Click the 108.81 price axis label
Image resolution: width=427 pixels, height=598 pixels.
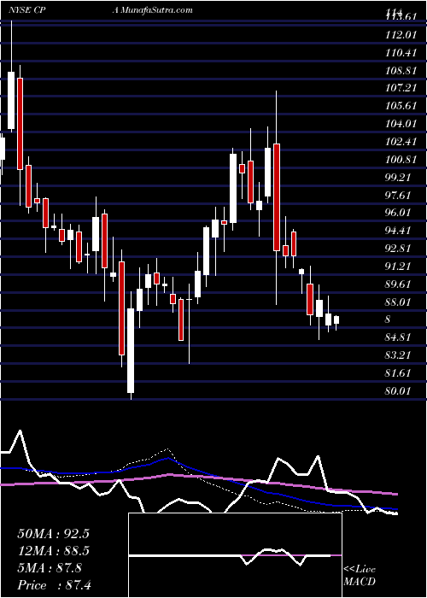coord(401,71)
